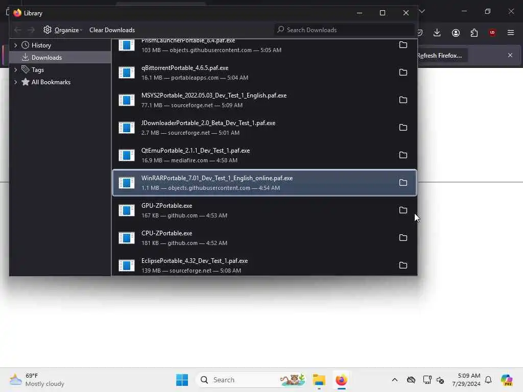Image resolution: width=523 pixels, height=392 pixels.
Task: Open the Organize dropdown menu
Action: click(x=63, y=30)
